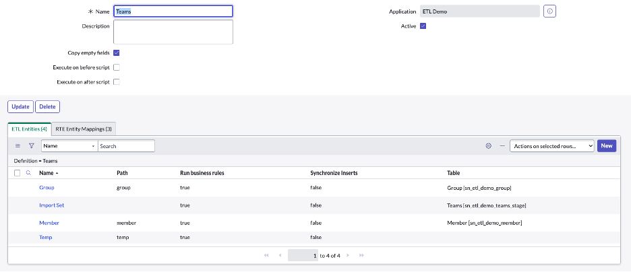
Task: Click the path cell 'group'
Action: [x=123, y=188]
